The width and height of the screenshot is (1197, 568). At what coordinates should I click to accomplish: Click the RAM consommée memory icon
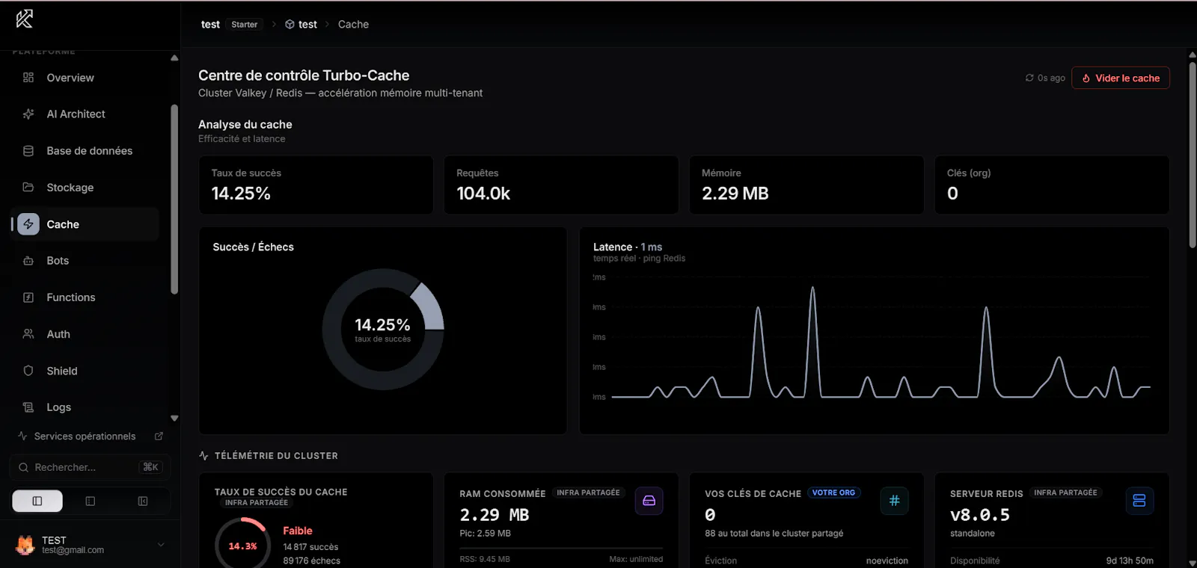649,501
